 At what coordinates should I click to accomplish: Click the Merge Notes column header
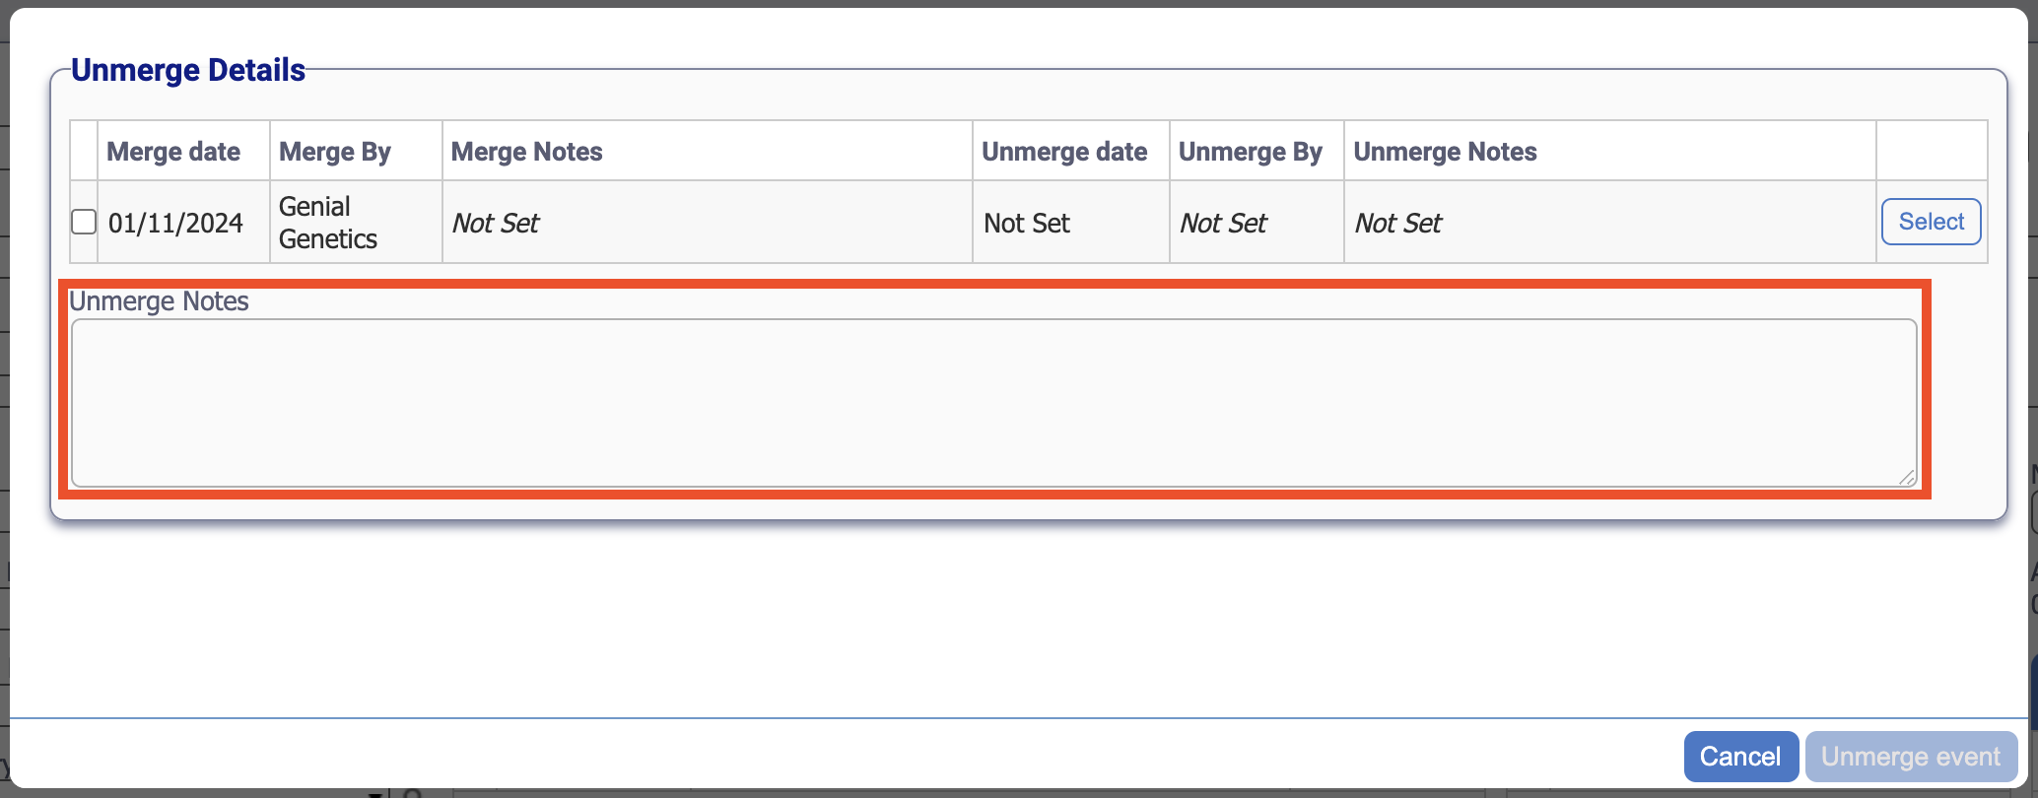point(527,152)
